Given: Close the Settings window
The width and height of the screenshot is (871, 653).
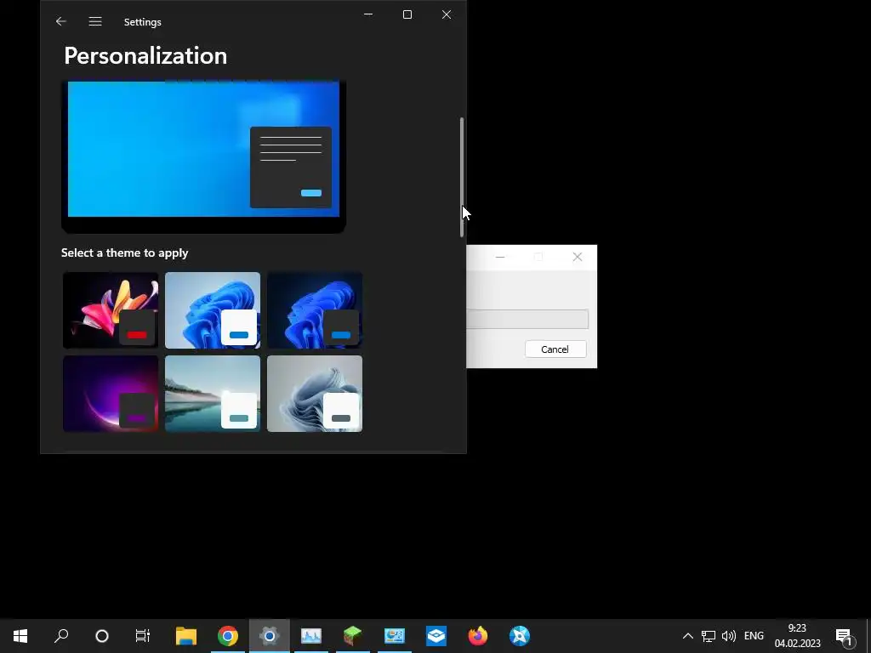Looking at the screenshot, I should tap(447, 15).
